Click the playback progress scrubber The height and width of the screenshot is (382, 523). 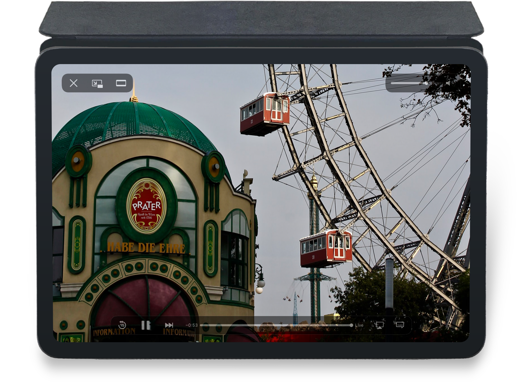[276, 325]
